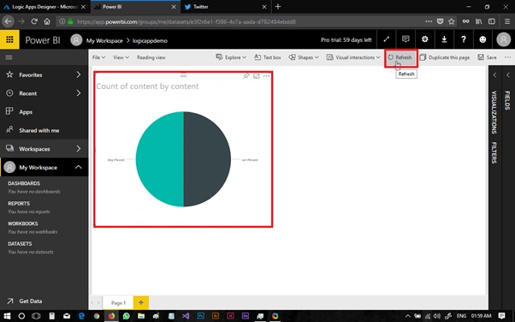
Task: Open the user profile avatar at top right
Action: pyautogui.click(x=503, y=39)
